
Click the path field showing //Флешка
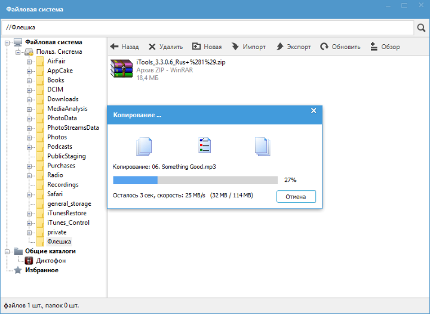207,28
